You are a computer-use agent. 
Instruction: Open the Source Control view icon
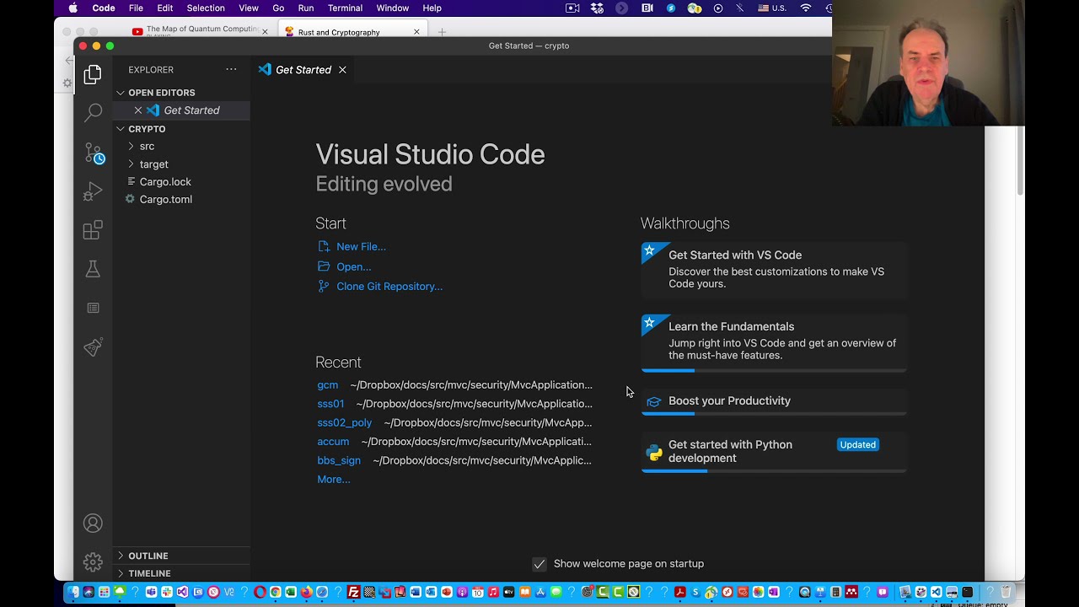click(x=93, y=153)
